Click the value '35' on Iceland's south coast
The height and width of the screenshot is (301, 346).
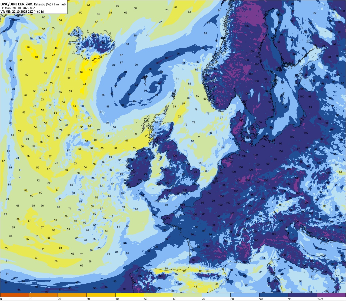[86, 59]
